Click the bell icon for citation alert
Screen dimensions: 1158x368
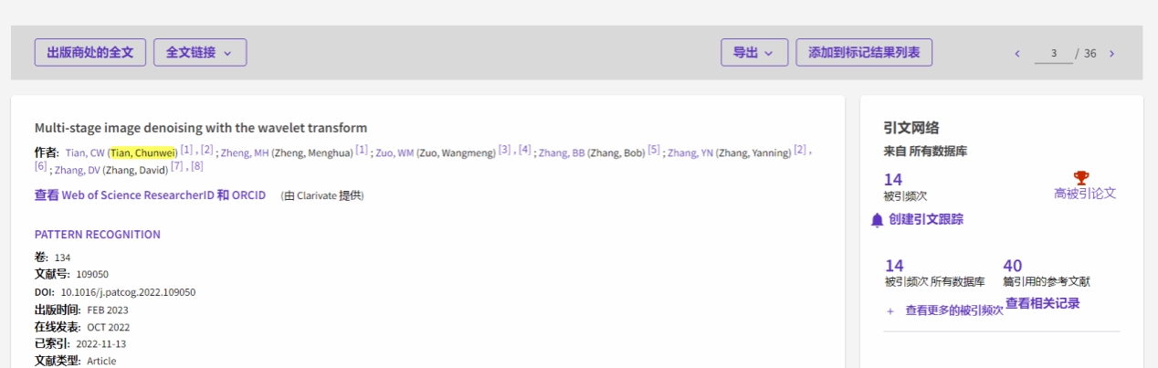[x=877, y=219]
